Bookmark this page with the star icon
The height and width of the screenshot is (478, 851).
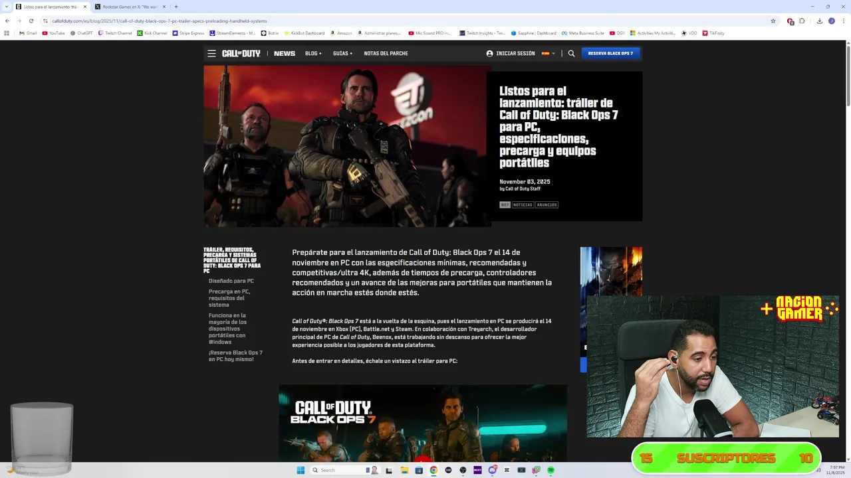773,21
